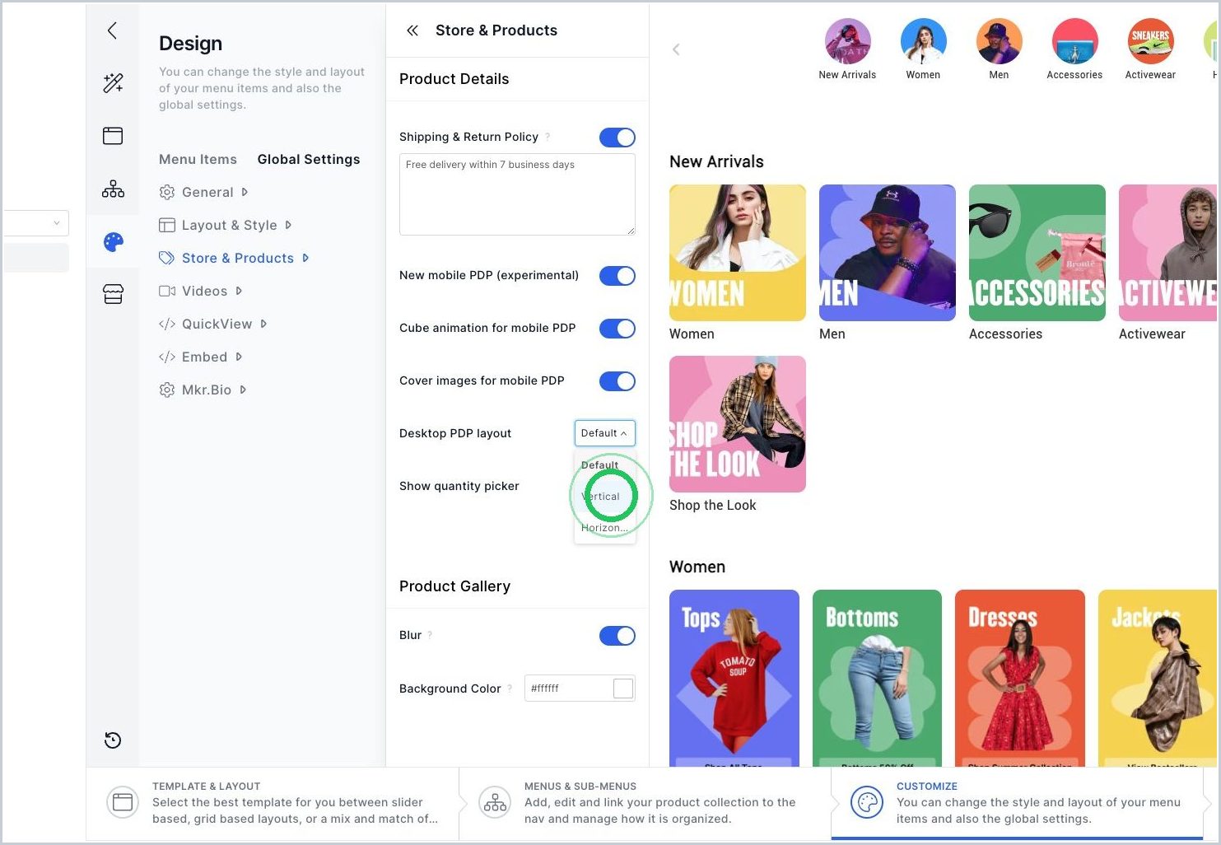Toggle Cover images for mobile PDP
This screenshot has width=1221, height=845.
pyautogui.click(x=617, y=381)
